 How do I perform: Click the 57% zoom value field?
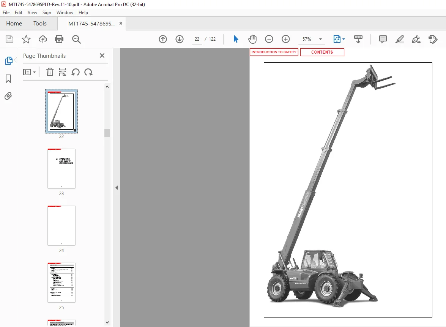pos(307,39)
